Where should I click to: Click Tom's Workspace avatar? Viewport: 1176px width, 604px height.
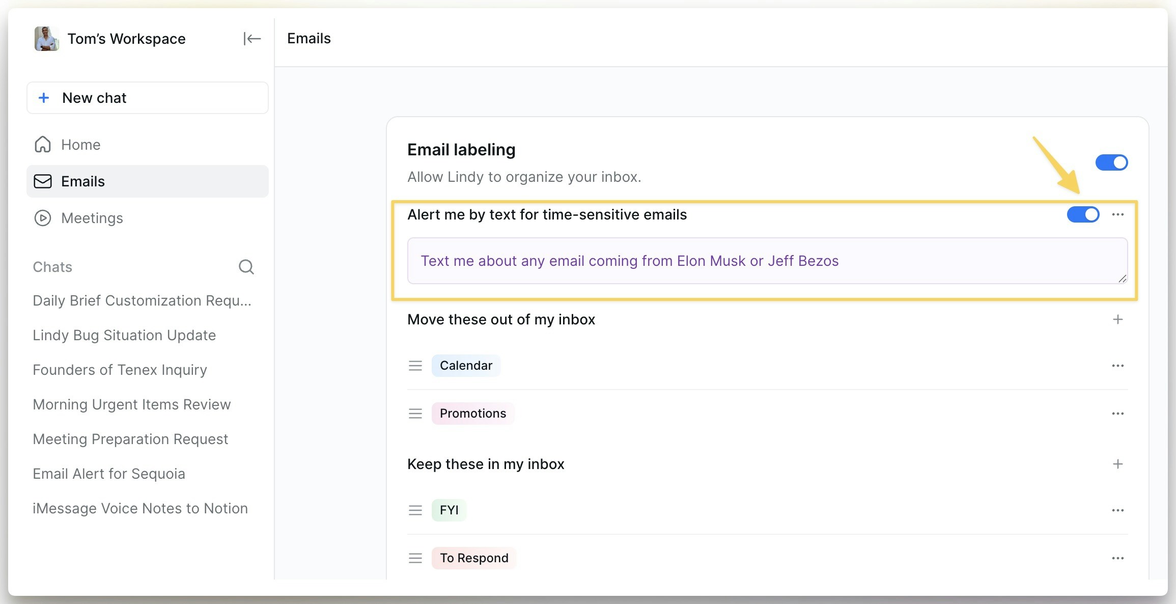point(46,38)
